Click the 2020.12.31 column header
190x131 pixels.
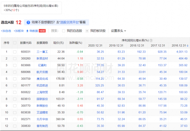pyautogui.click(x=95, y=46)
